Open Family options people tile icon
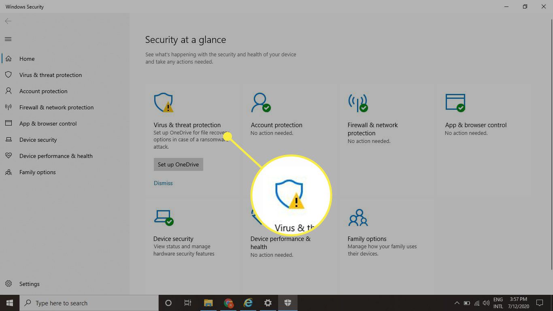 tap(358, 217)
